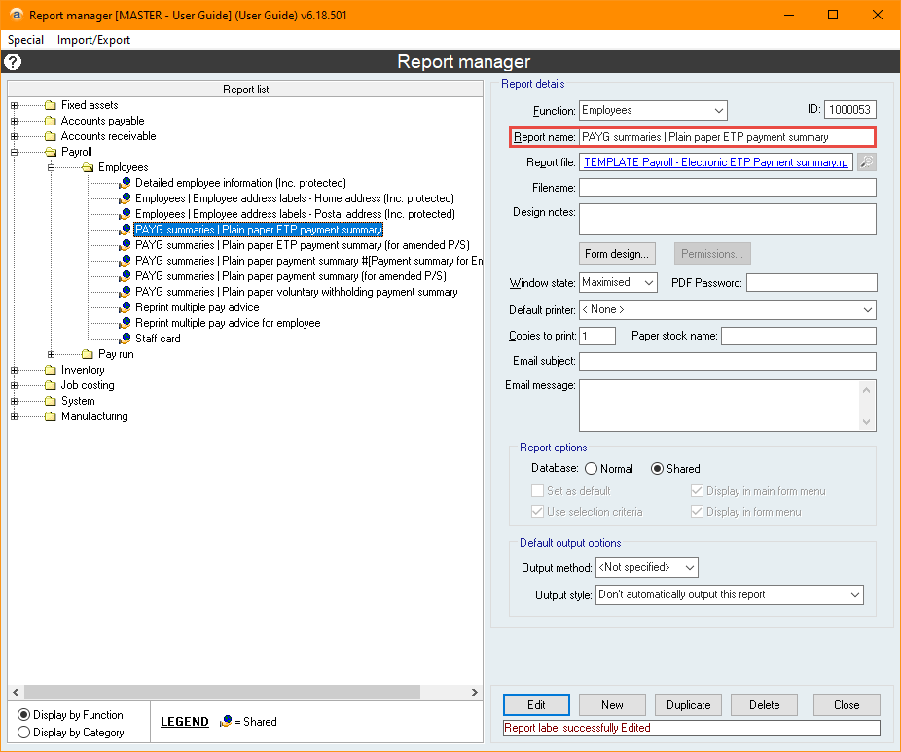Click the Reprint multiple pay advice icon
The image size is (901, 752).
[x=125, y=307]
